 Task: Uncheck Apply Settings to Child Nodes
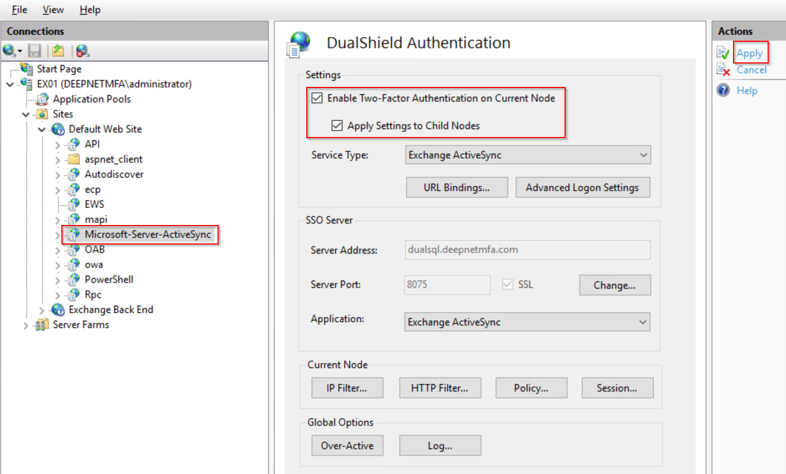337,126
